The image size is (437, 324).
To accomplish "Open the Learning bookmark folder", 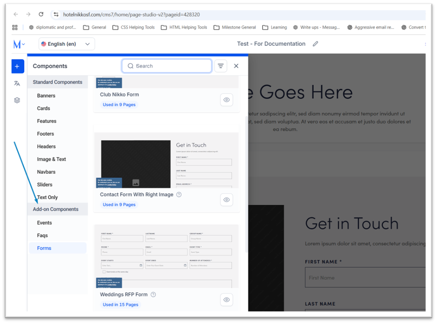I will coord(274,27).
